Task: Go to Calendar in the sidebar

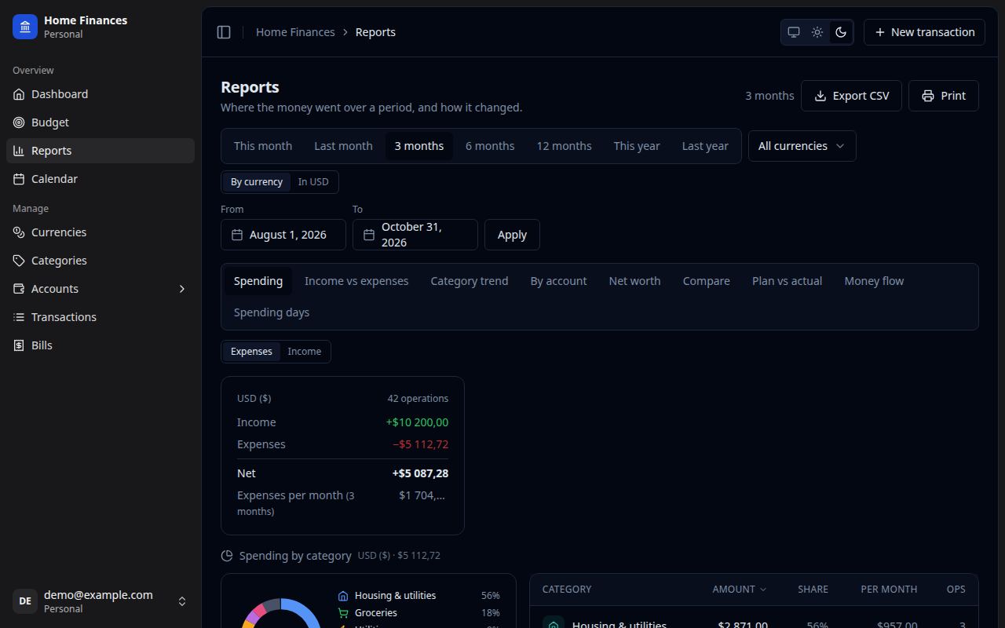Action: click(x=100, y=179)
